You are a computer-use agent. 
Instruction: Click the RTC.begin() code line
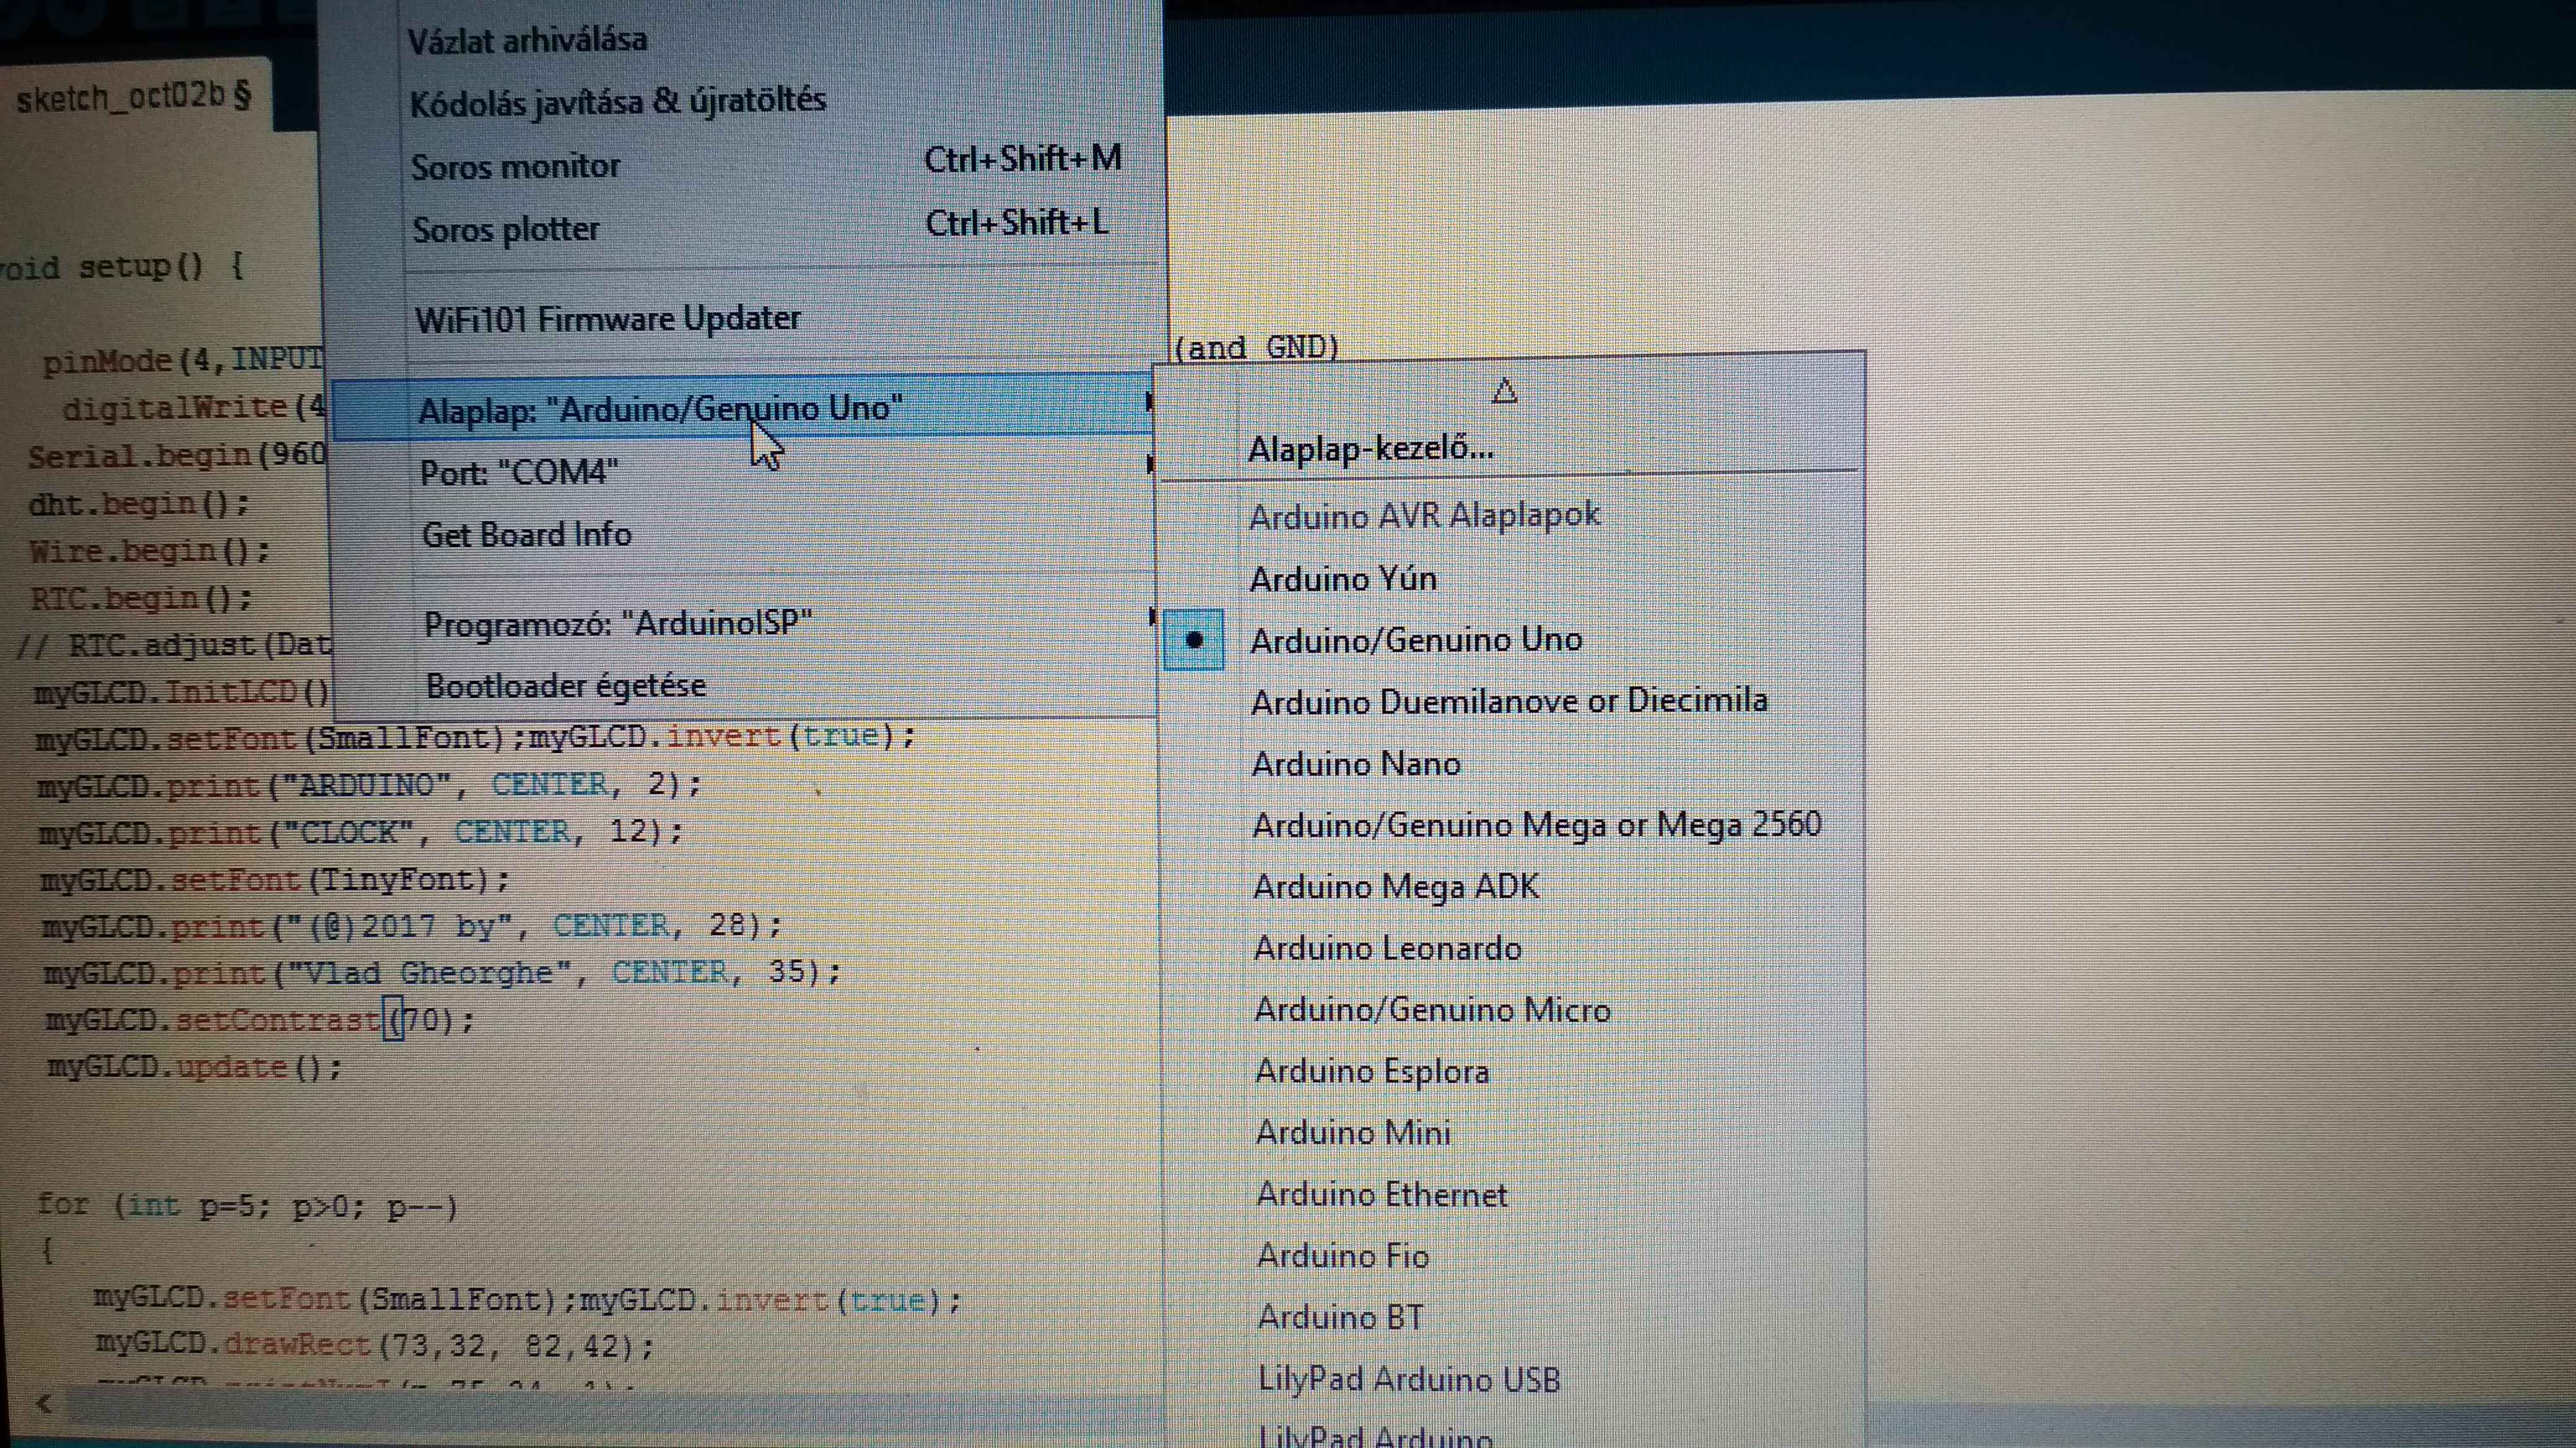(x=142, y=598)
